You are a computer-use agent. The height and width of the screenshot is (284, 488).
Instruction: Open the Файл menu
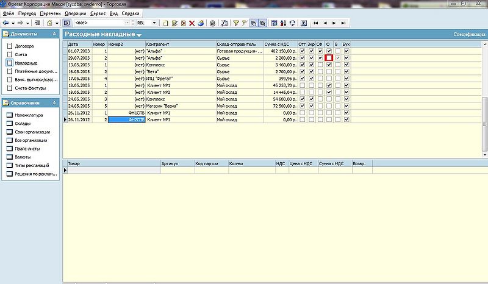point(9,13)
